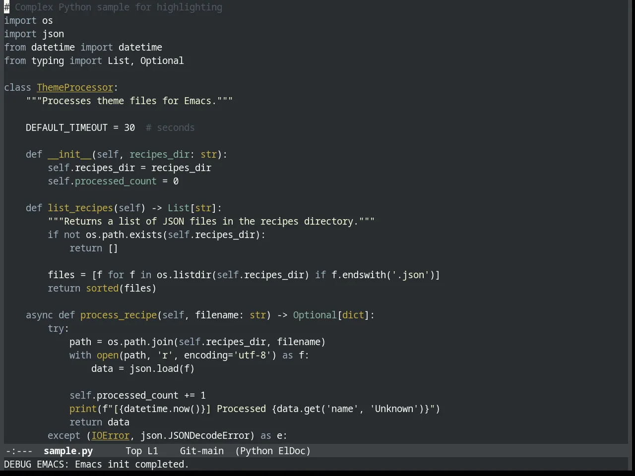Click 'return []' statement
The height and width of the screenshot is (476, 635).
94,248
